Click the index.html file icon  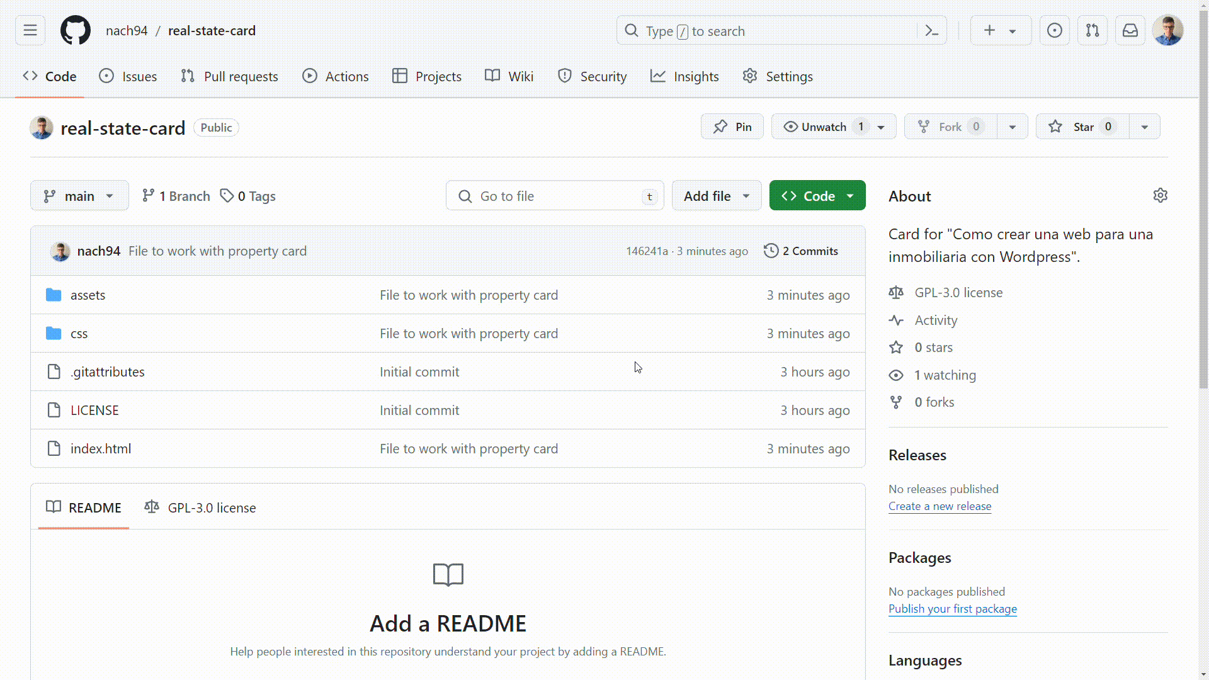tap(54, 448)
